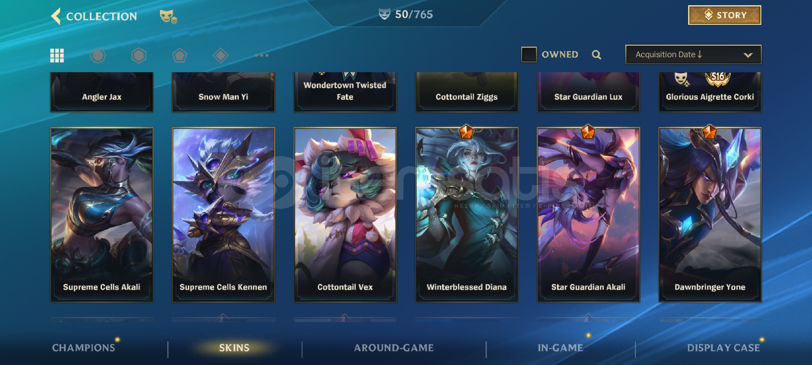812x365 pixels.
Task: Open the In-Game tab
Action: click(x=560, y=348)
